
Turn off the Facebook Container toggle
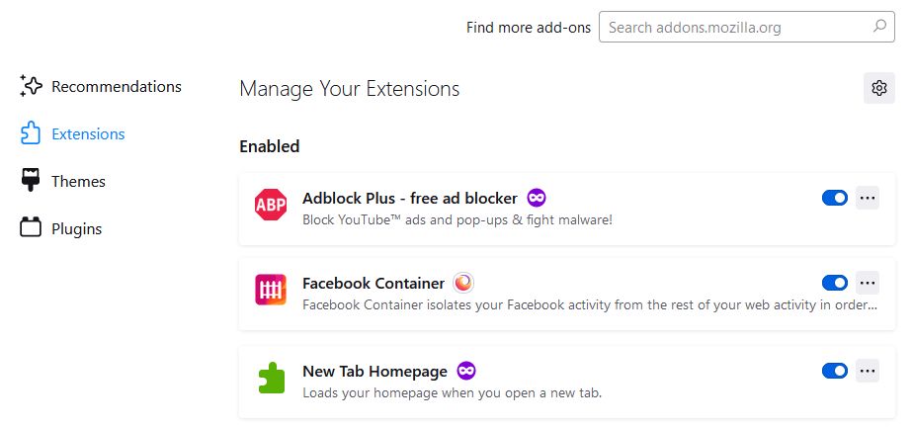pyautogui.click(x=835, y=284)
